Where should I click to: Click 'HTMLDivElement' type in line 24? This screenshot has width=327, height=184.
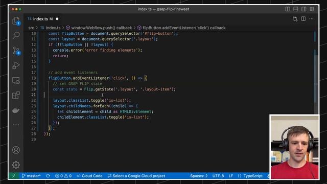(x=135, y=111)
